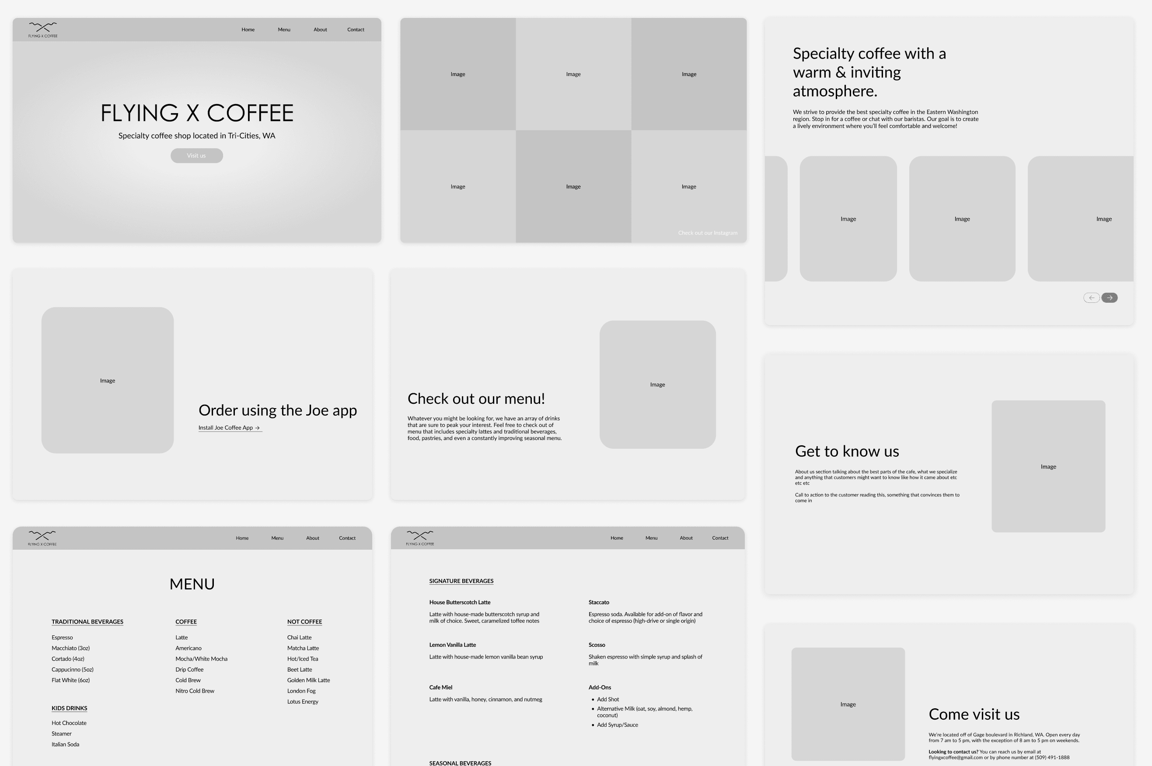This screenshot has height=766, width=1152.
Task: Select Home in the hero page navbar
Action: click(x=248, y=30)
